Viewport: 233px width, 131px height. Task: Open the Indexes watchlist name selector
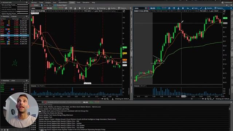14,16
